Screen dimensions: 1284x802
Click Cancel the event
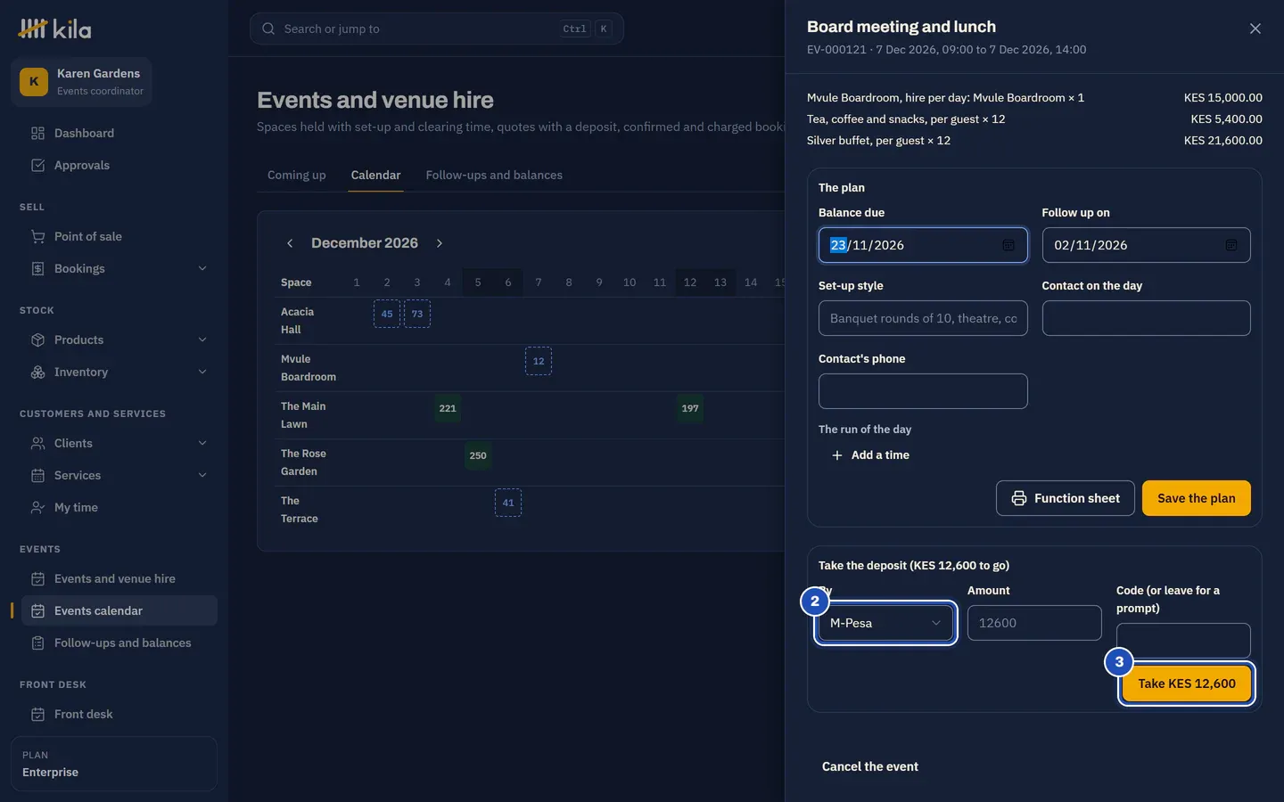(870, 766)
